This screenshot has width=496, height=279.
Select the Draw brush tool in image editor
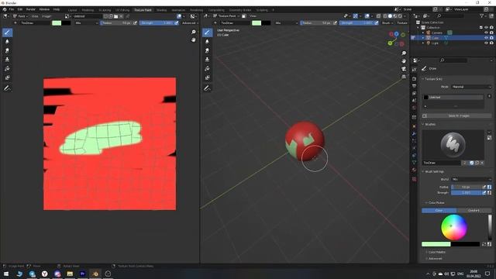7,33
